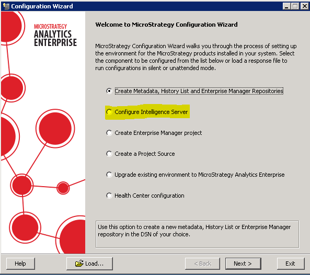Select Health Center configuration option
Viewport: 310px width, 275px height.
(109, 196)
